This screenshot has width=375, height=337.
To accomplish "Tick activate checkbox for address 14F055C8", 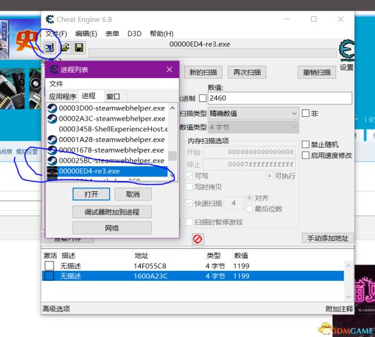I will click(49, 266).
